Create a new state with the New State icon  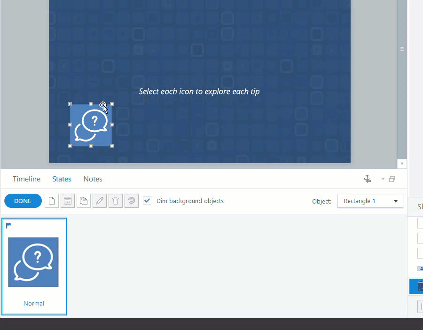coord(52,201)
